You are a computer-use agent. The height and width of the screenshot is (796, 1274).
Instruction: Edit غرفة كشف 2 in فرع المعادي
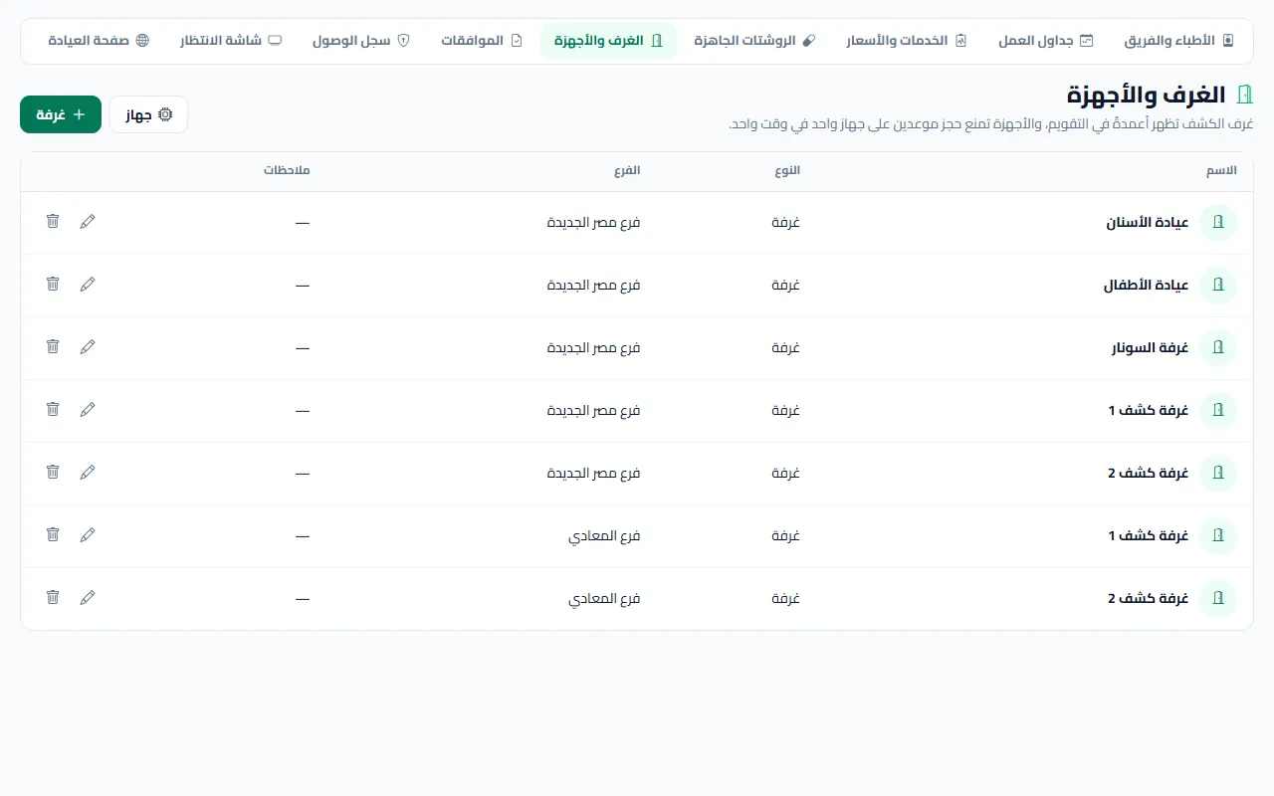pyautogui.click(x=88, y=597)
